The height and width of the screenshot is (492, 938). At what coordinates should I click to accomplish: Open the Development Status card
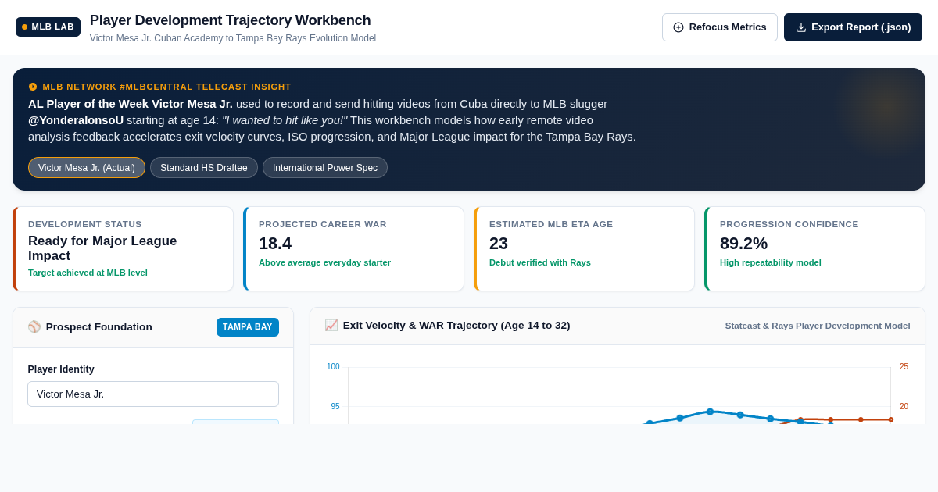pyautogui.click(x=123, y=249)
